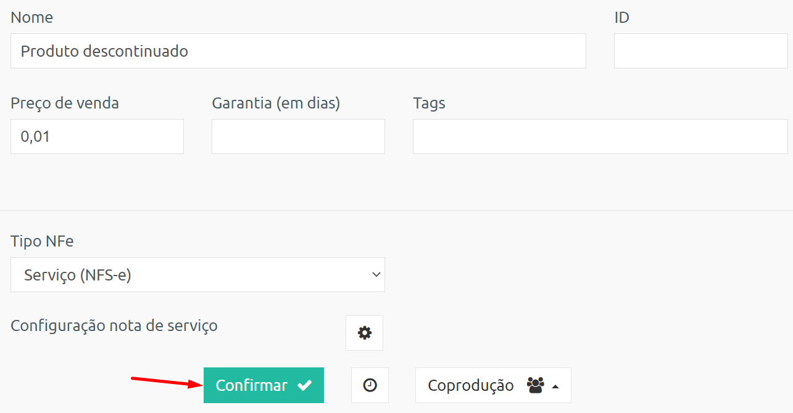Click the Garantia (em dias) input box
Image resolution: width=793 pixels, height=413 pixels.
(298, 136)
